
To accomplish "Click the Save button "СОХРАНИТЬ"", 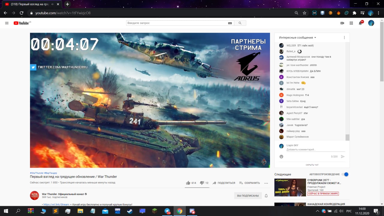I will (249, 183).
